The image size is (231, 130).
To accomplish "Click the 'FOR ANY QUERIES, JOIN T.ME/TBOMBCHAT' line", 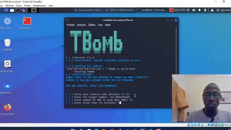I will [x=91, y=86].
